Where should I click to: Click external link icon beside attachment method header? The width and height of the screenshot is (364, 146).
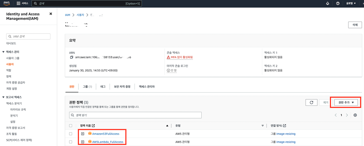[x=285, y=126]
